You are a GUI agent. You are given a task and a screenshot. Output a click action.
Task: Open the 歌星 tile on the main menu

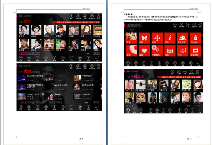(132, 38)
